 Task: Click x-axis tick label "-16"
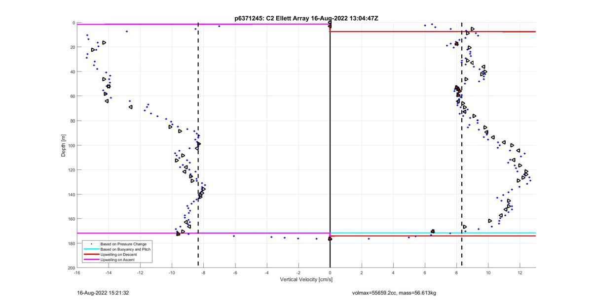point(76,272)
